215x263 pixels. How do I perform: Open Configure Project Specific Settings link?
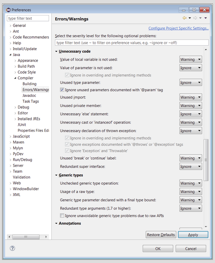point(178,28)
